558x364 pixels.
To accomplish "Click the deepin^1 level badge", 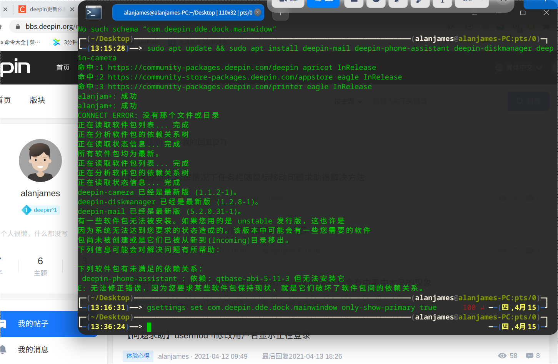I will pyautogui.click(x=40, y=210).
